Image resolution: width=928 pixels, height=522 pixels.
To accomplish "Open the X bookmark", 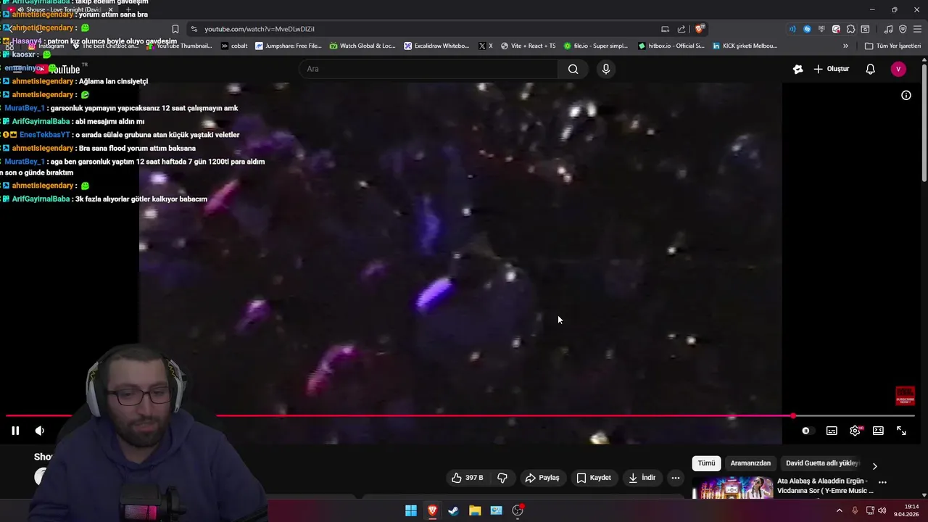I will (x=486, y=46).
